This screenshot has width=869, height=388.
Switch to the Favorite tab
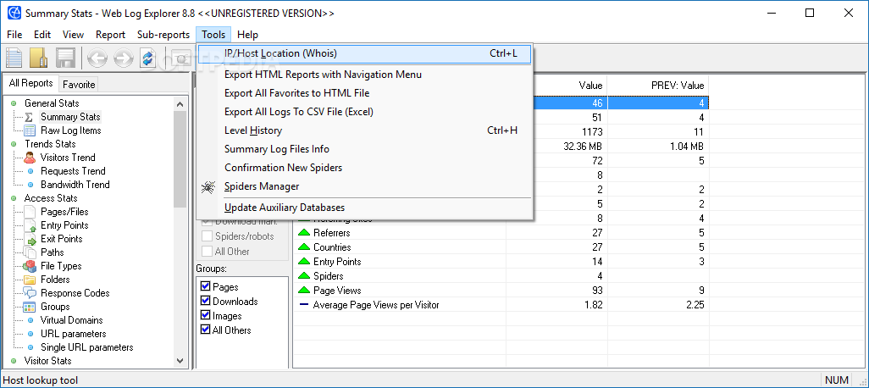pos(79,85)
